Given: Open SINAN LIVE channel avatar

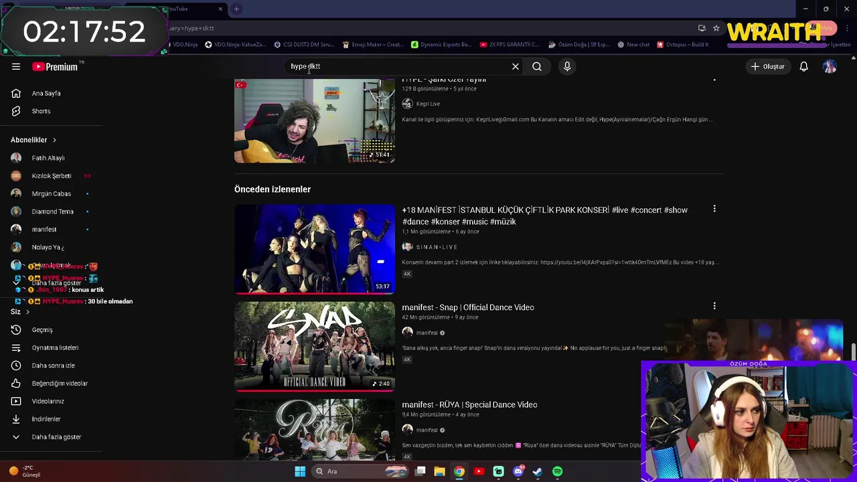Looking at the screenshot, I should [x=407, y=247].
